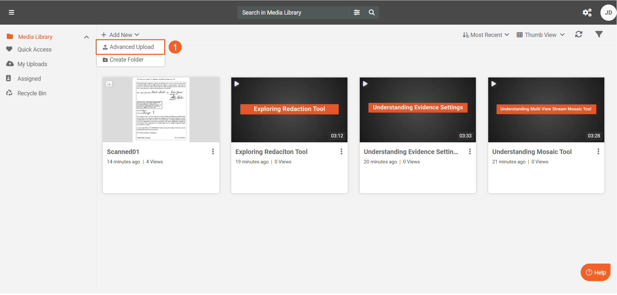Open the hamburger navigation menu
617x295 pixels.
pyautogui.click(x=11, y=12)
